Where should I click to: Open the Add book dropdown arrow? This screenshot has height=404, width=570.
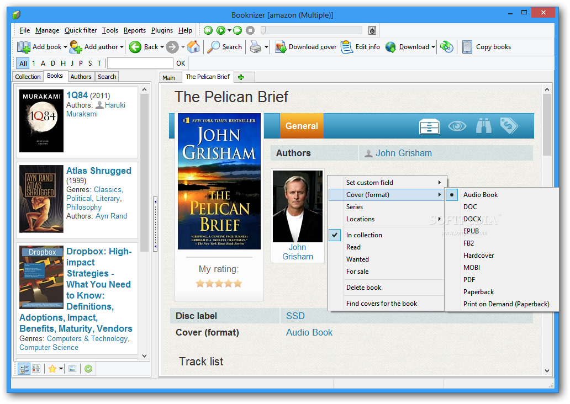point(65,47)
